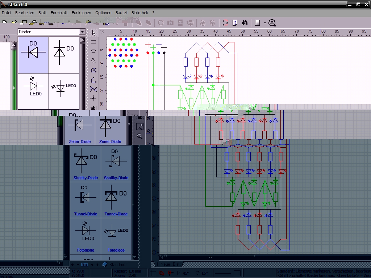
Task: Select the Shottky-Diode component thumbnail
Action: point(86,164)
